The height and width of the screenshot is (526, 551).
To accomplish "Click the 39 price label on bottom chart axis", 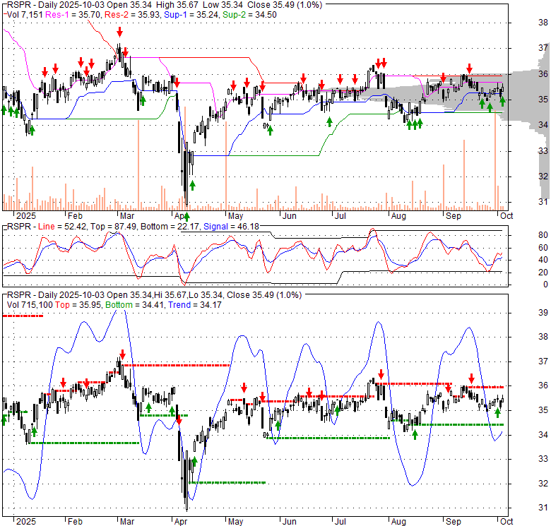I will [x=543, y=313].
